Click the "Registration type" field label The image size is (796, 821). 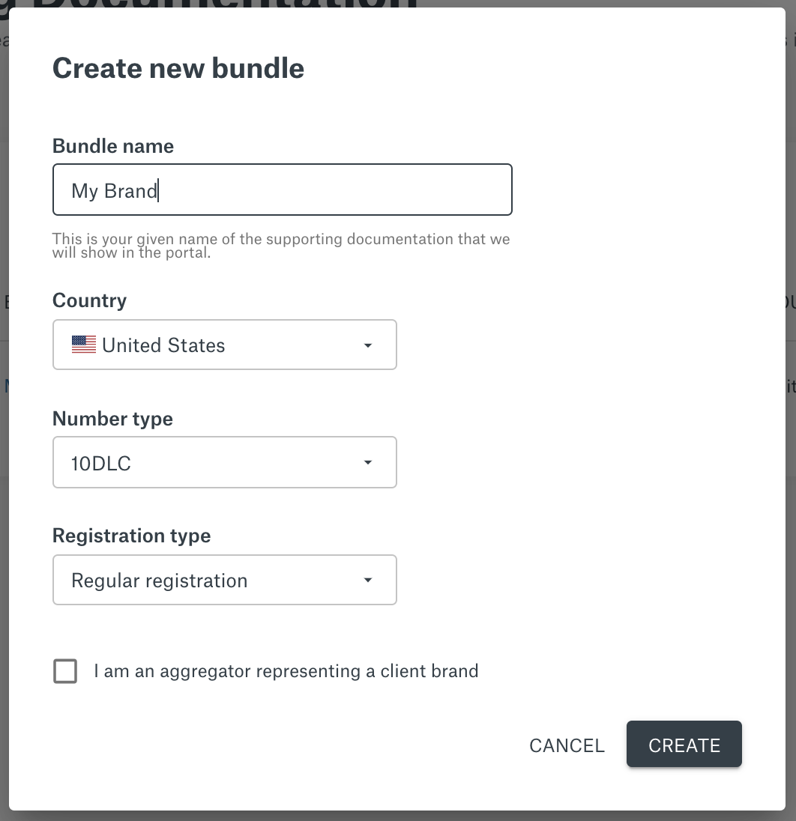[x=131, y=536]
